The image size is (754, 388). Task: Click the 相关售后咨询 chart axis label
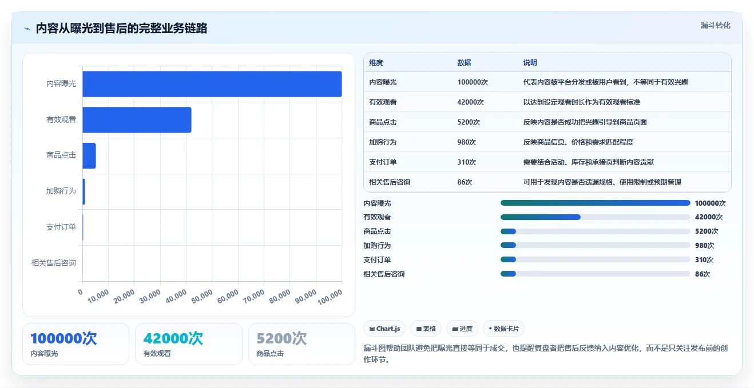54,263
